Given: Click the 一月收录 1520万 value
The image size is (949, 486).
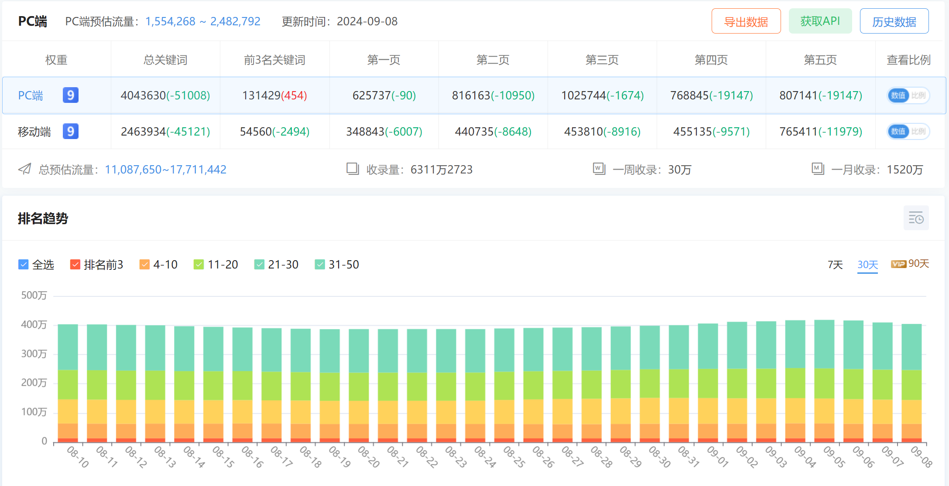Looking at the screenshot, I should click(x=905, y=170).
